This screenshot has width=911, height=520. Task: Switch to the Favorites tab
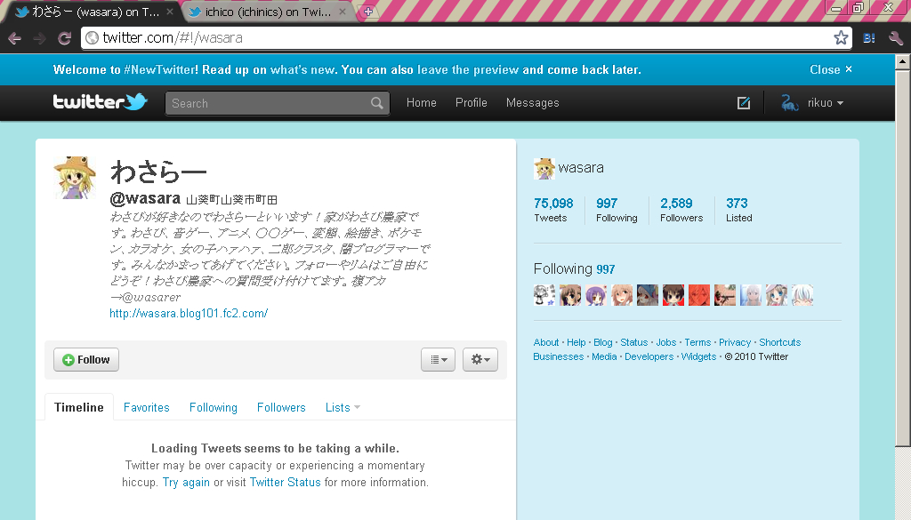147,407
